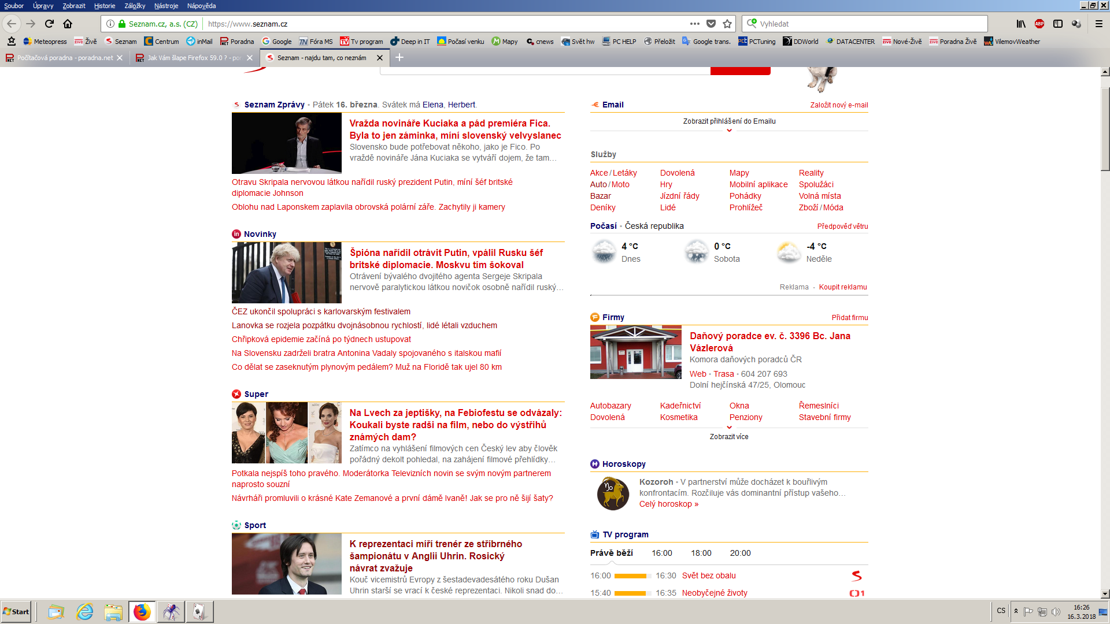1110x624 pixels.
Task: Click the Mapy bookmark in toolbar
Action: pyautogui.click(x=505, y=42)
